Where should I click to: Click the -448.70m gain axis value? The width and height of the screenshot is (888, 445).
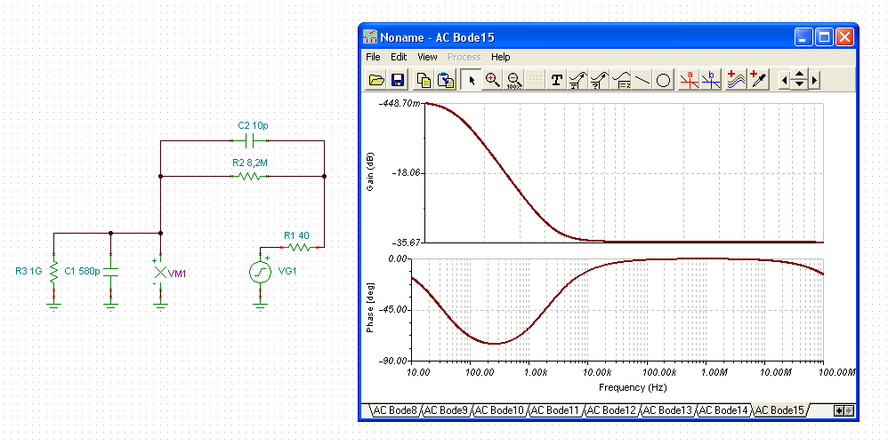click(x=399, y=103)
